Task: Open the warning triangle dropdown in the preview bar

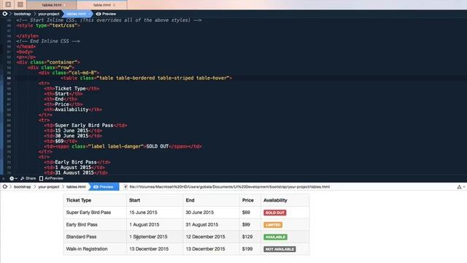Action: coord(461,187)
